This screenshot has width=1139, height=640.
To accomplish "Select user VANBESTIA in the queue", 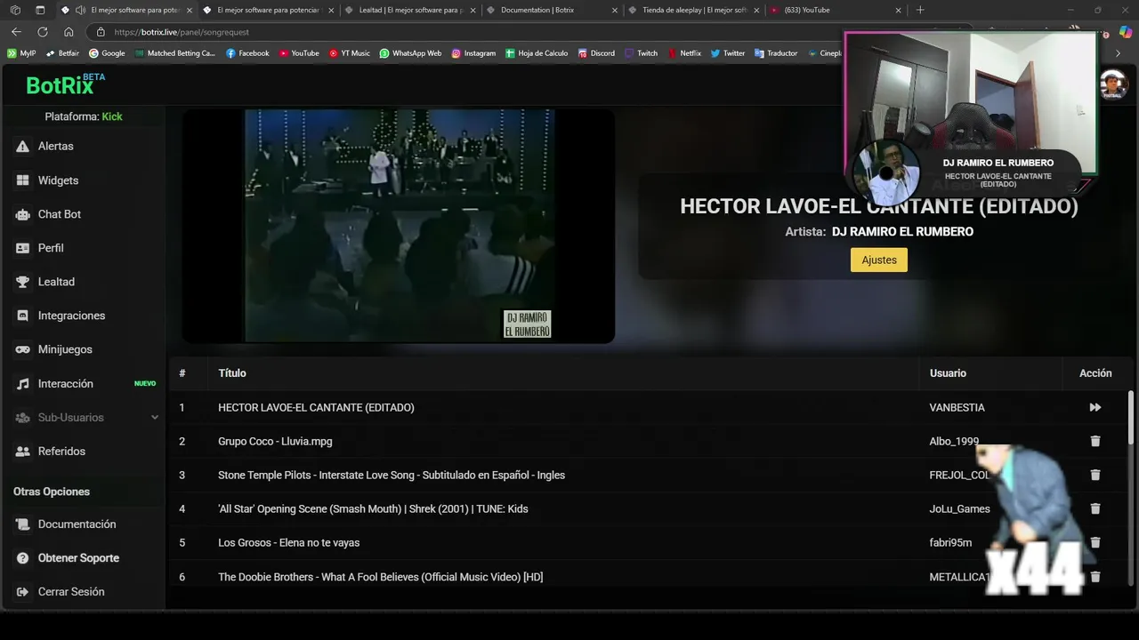I will coord(957,407).
